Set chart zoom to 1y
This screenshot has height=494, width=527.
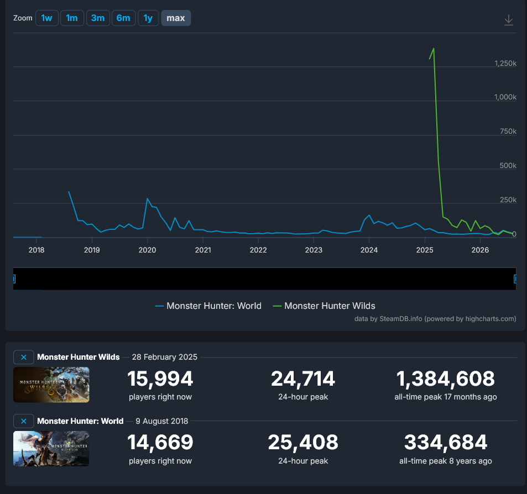point(148,18)
